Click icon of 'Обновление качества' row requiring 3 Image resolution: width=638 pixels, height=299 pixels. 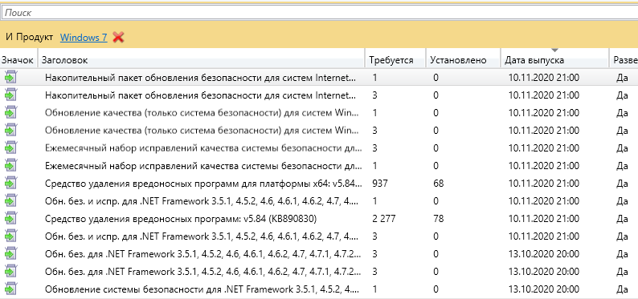click(10, 131)
